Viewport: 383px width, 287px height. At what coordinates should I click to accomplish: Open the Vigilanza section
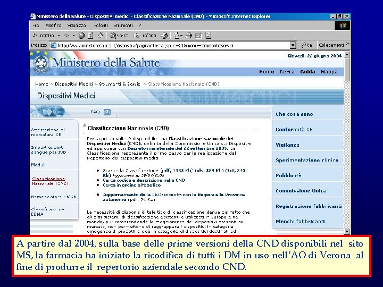(287, 145)
